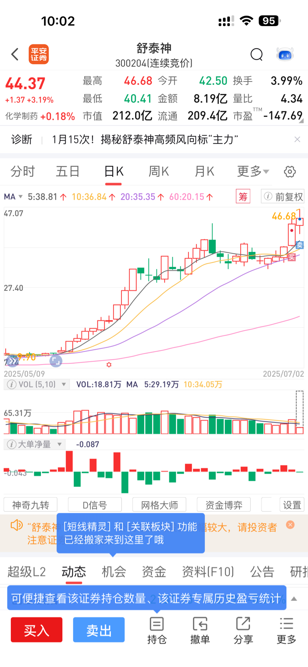Tap the 大单净量 info circle icon

click(x=12, y=444)
